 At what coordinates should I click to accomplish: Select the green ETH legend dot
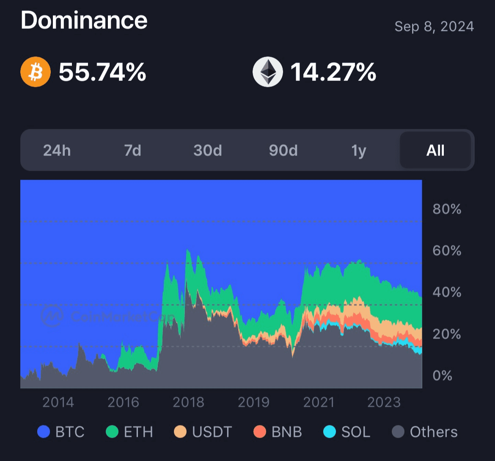pyautogui.click(x=112, y=432)
